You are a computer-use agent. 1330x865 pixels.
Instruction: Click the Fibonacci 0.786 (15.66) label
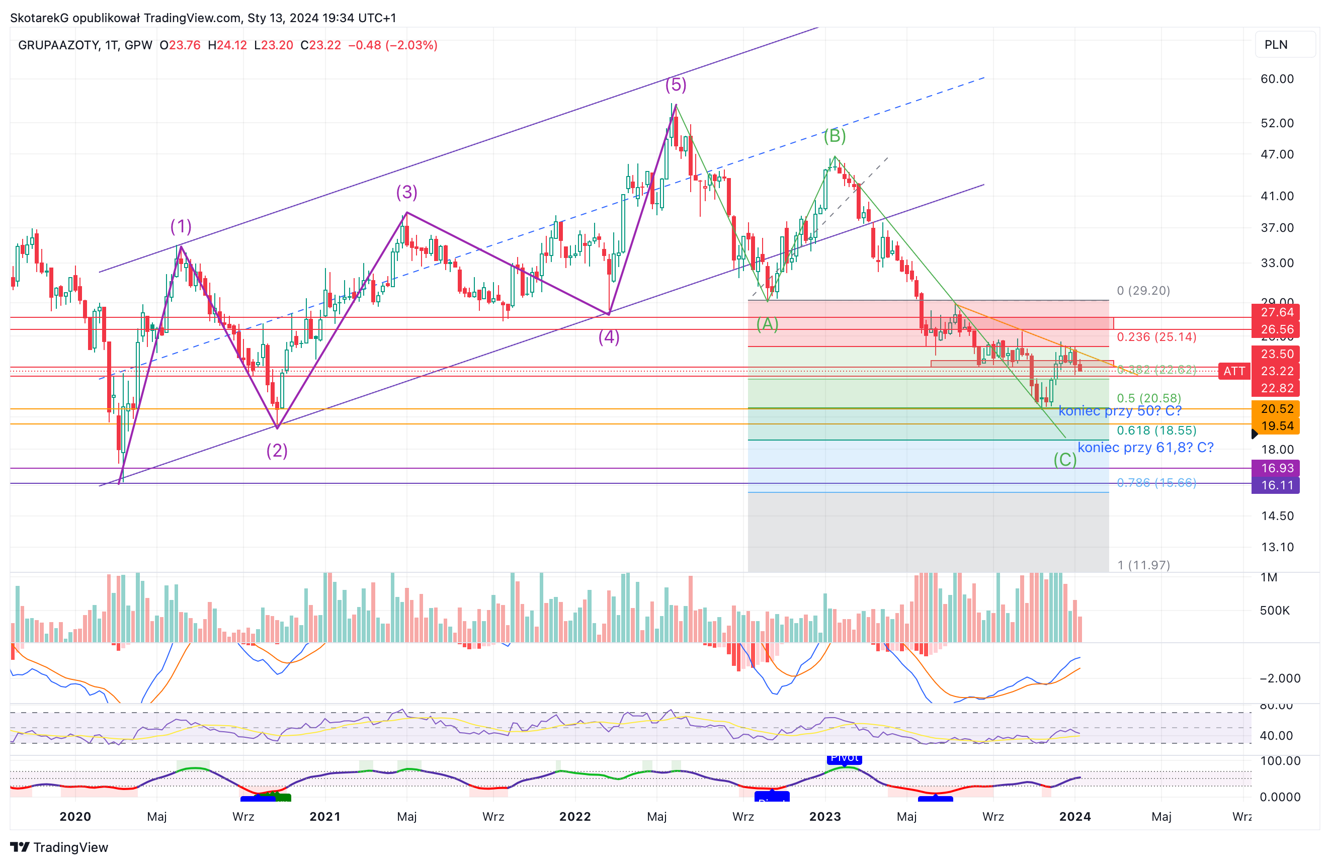click(1157, 483)
